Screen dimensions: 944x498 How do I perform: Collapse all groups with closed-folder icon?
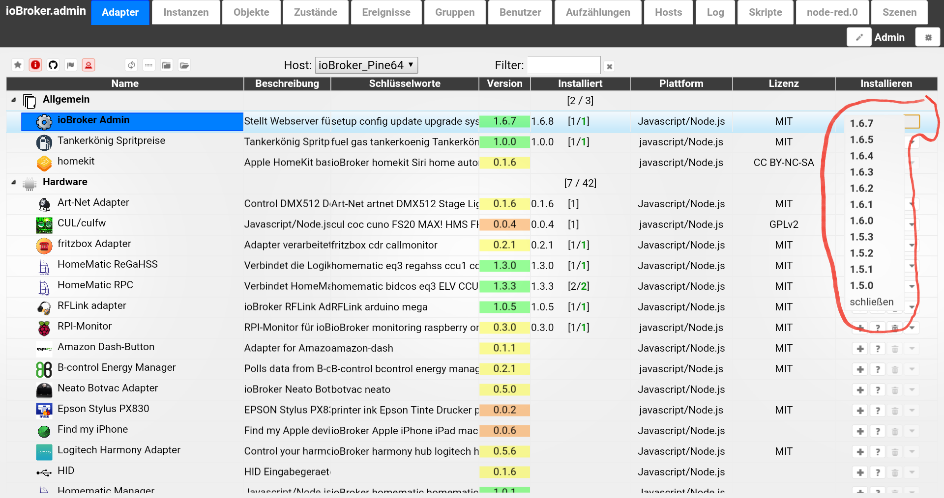pos(167,65)
